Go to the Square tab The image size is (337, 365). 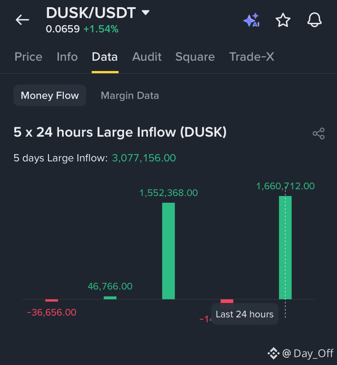[x=195, y=57]
